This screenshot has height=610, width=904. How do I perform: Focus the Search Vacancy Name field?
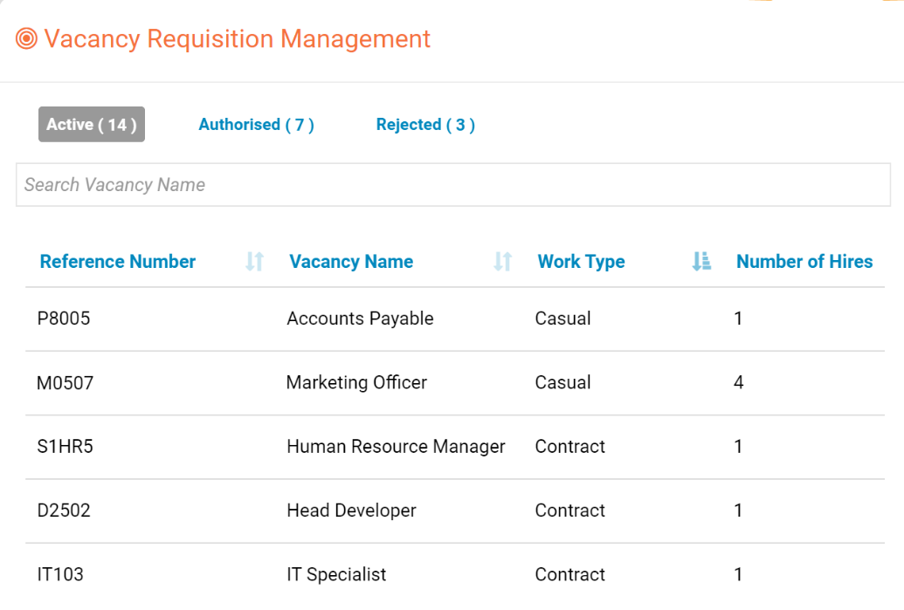click(452, 185)
